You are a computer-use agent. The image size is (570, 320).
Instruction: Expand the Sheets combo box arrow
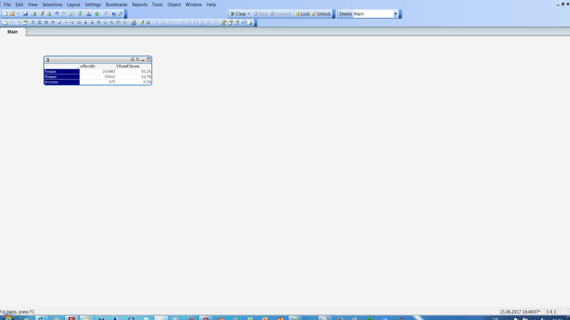coord(396,14)
